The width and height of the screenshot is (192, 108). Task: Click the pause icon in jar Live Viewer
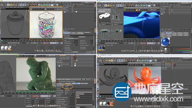(x=36, y=9)
